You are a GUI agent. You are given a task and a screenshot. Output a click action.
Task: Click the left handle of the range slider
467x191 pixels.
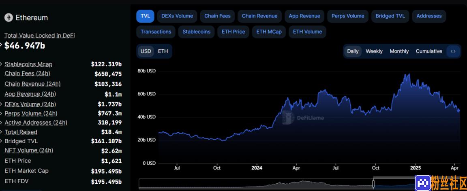(x=373, y=184)
